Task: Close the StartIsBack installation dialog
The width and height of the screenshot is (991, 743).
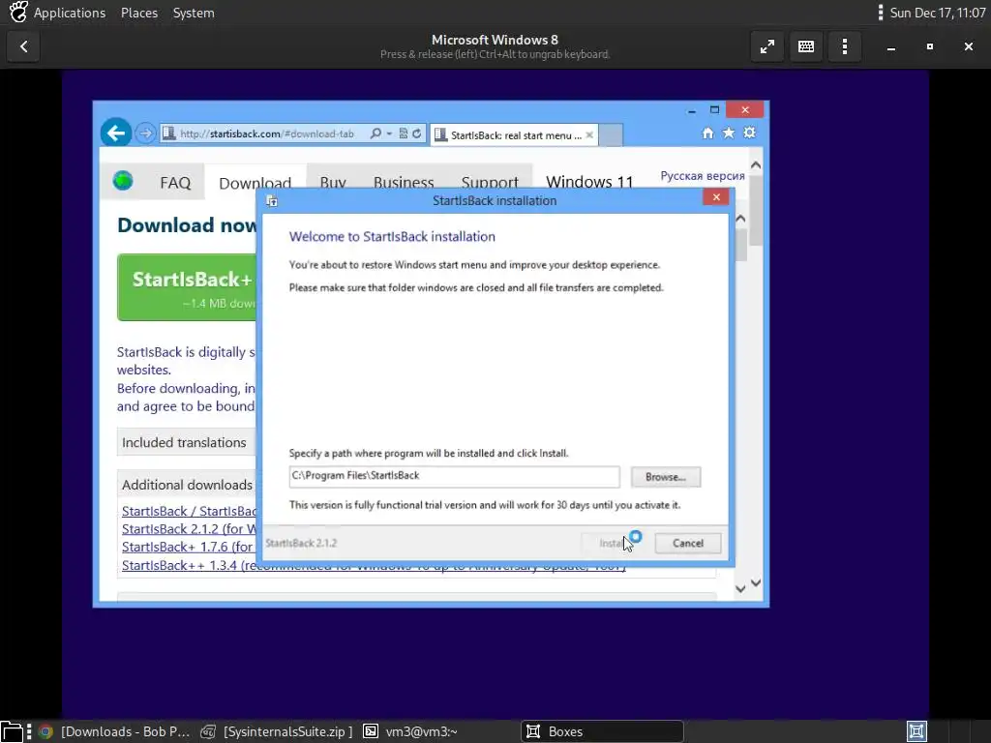Action: point(716,197)
